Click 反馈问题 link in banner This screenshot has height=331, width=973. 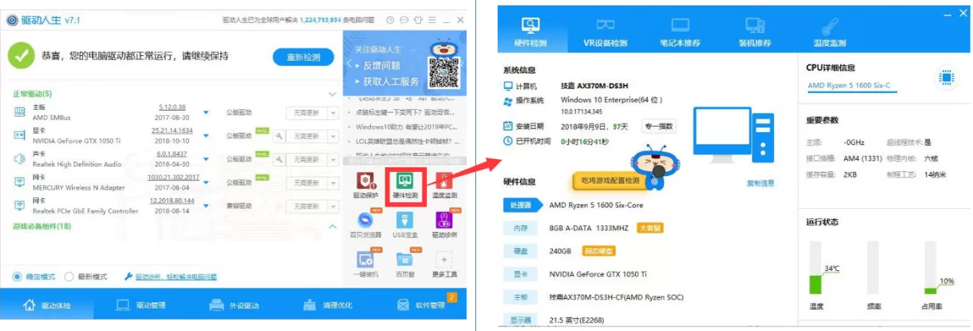pos(382,65)
